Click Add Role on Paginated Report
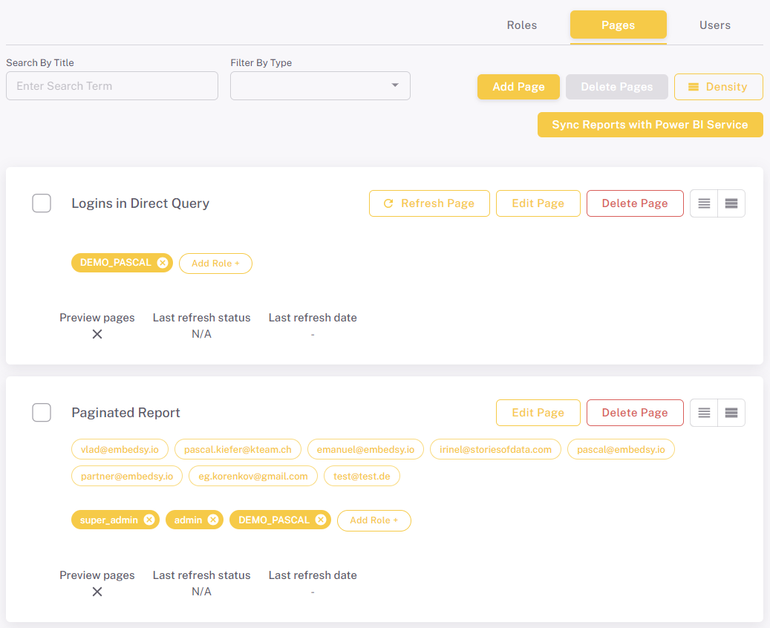 click(373, 520)
